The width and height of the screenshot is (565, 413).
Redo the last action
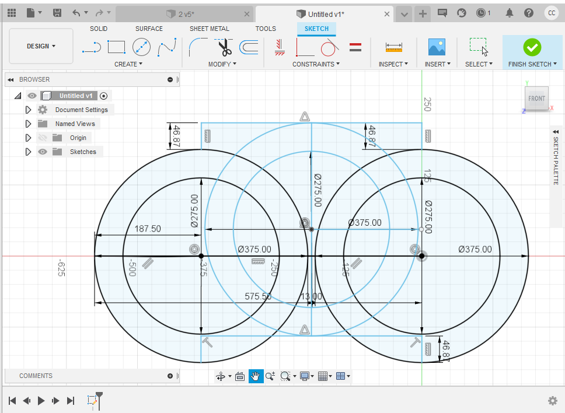99,13
